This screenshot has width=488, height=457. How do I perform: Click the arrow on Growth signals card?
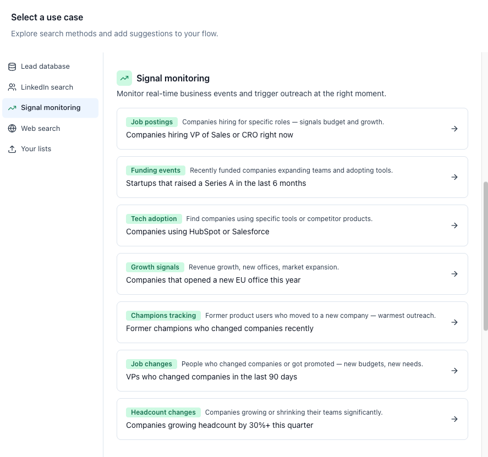pyautogui.click(x=454, y=274)
